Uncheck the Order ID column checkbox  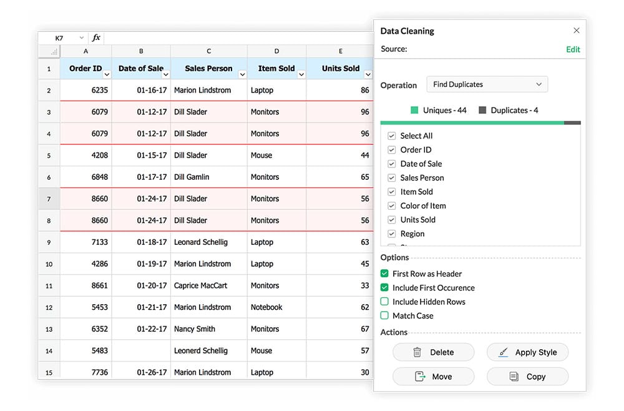pos(392,150)
